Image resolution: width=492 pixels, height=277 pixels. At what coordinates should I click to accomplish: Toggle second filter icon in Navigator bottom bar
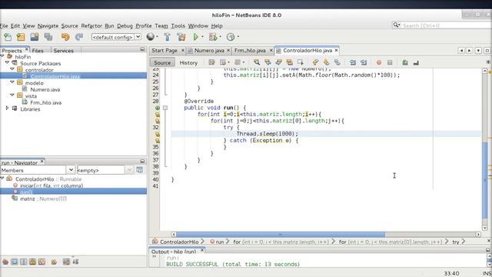[x=15, y=262]
